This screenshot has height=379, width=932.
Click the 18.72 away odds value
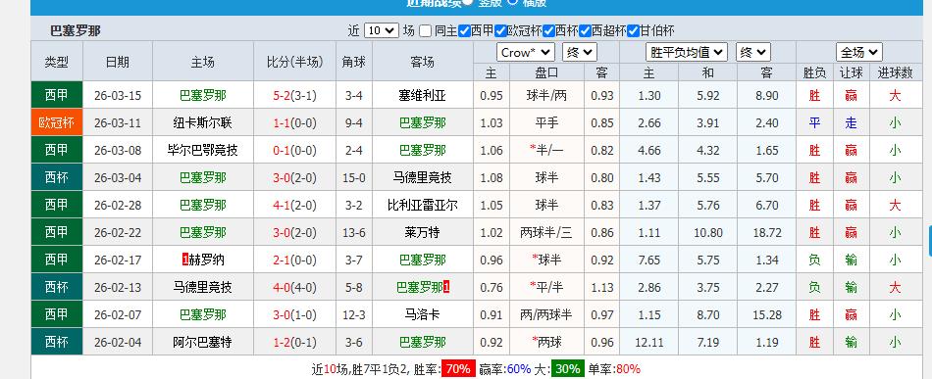click(x=767, y=232)
